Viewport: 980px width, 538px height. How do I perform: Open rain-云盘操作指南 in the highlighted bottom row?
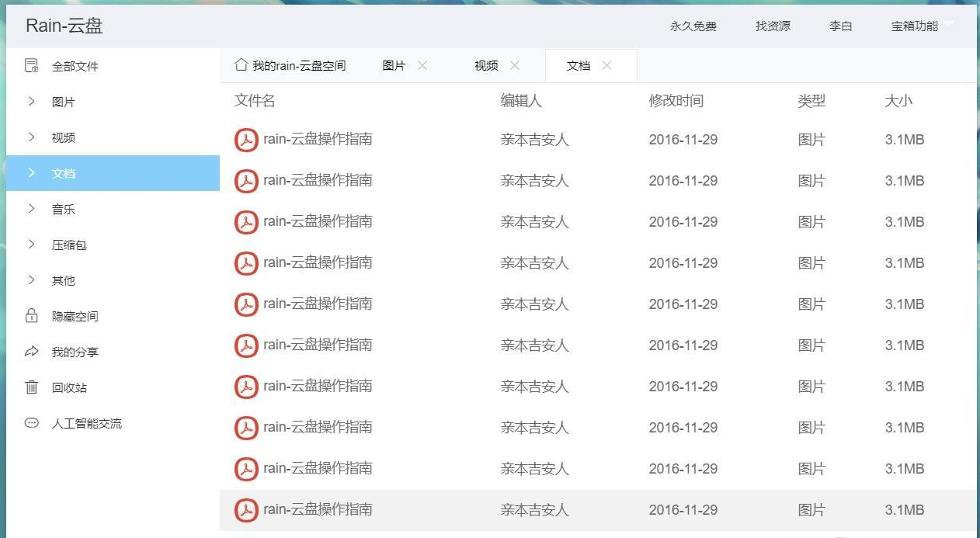[x=318, y=509]
